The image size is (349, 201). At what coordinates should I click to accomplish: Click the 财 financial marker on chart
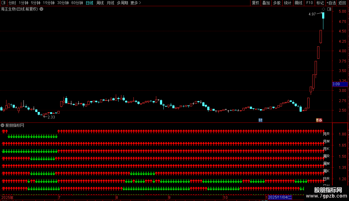tap(260, 120)
